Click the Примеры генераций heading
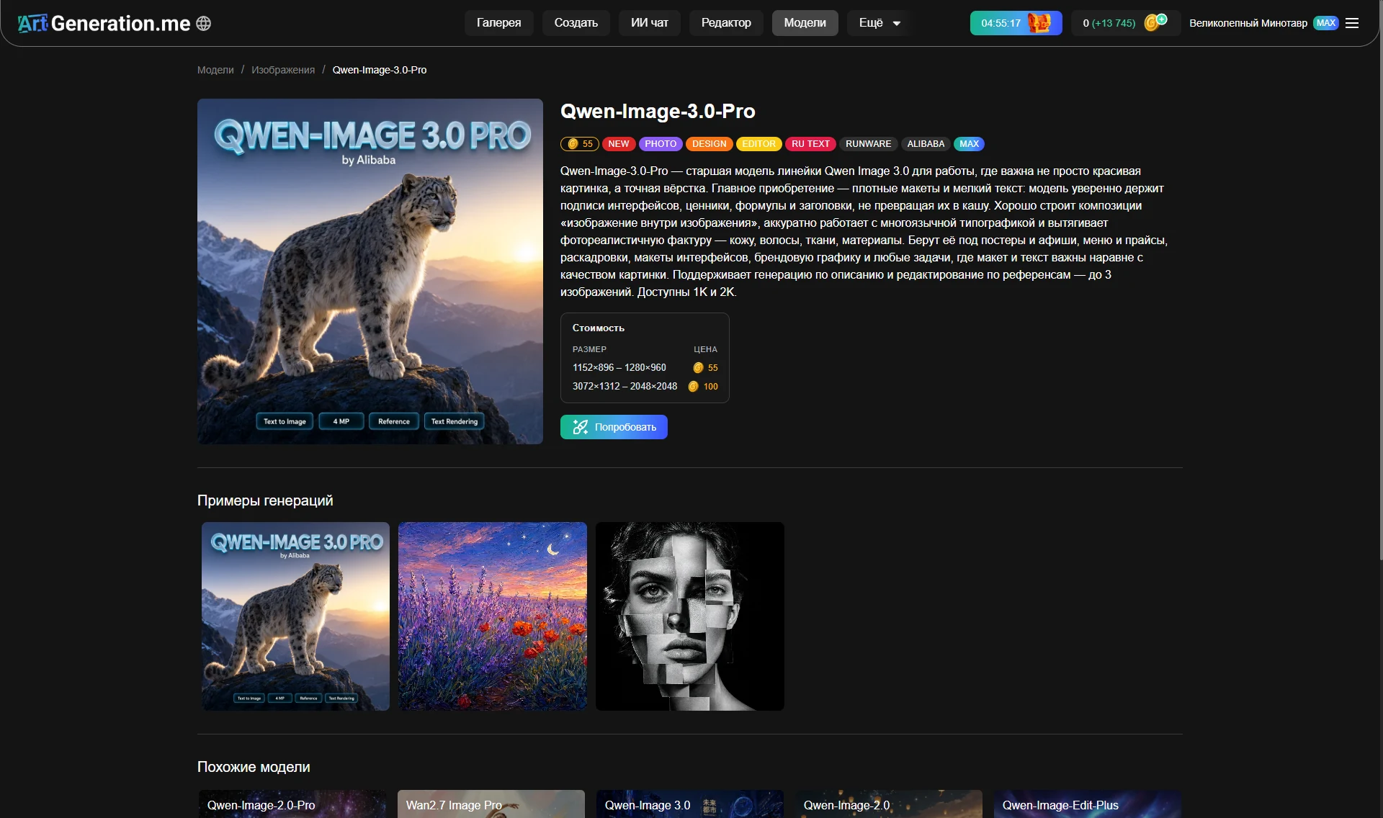The width and height of the screenshot is (1383, 818). (x=265, y=500)
